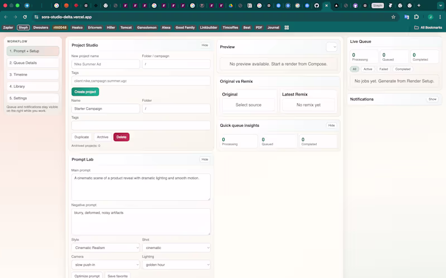Open the Chrome profile avatar
Screen dimensions: 446x278
(430, 17)
